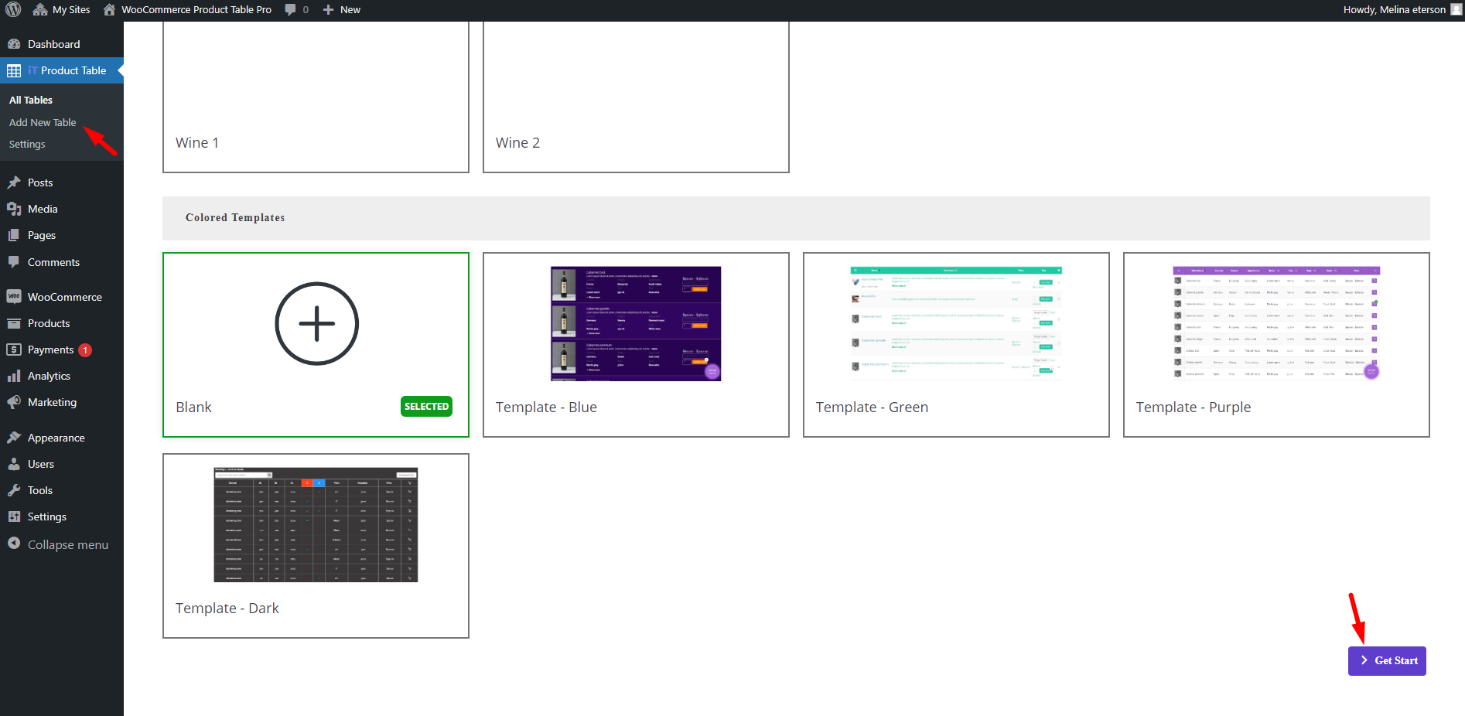Image resolution: width=1465 pixels, height=716 pixels.
Task: Select the Wine 2 template card
Action: tap(636, 97)
